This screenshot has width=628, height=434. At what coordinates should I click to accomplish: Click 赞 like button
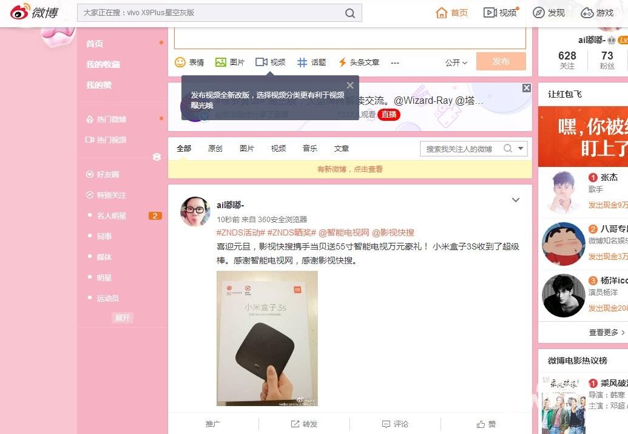[x=486, y=424]
